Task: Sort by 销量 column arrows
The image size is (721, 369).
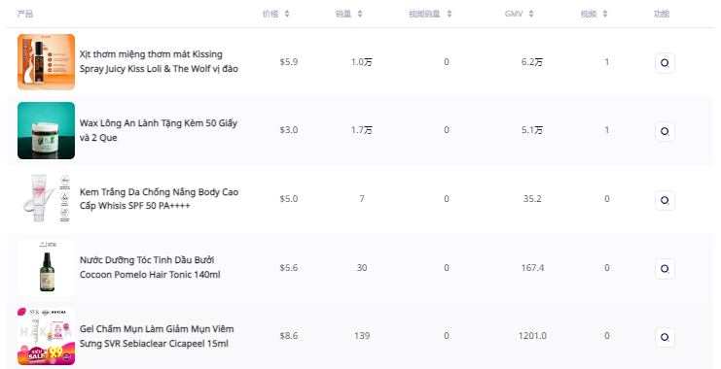Action: (360, 14)
